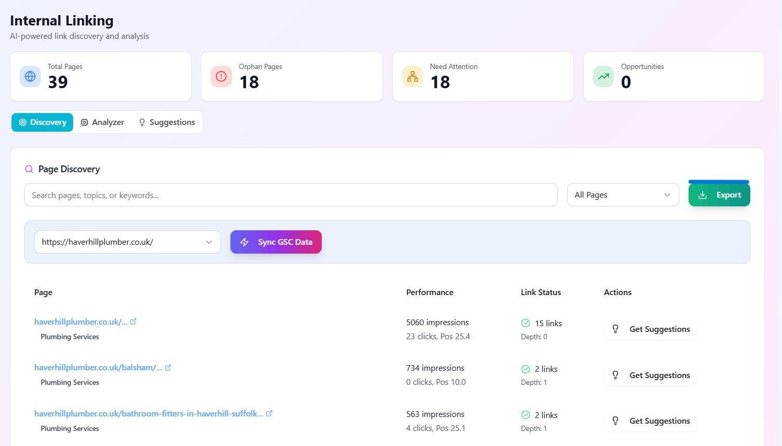Click the lightning bolt icon in Sync GSC Data
The height and width of the screenshot is (446, 782).
244,242
